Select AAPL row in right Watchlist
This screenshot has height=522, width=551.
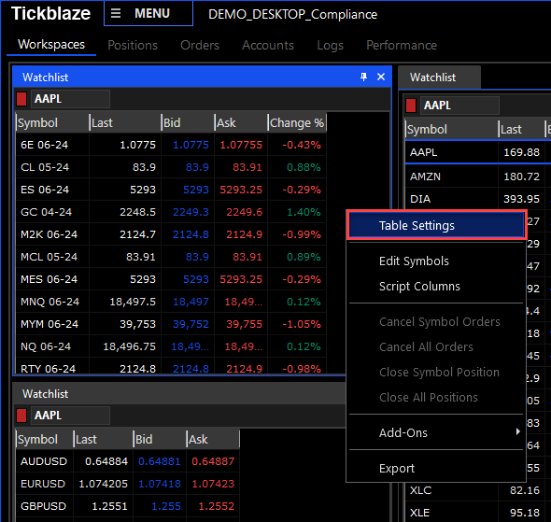(478, 152)
